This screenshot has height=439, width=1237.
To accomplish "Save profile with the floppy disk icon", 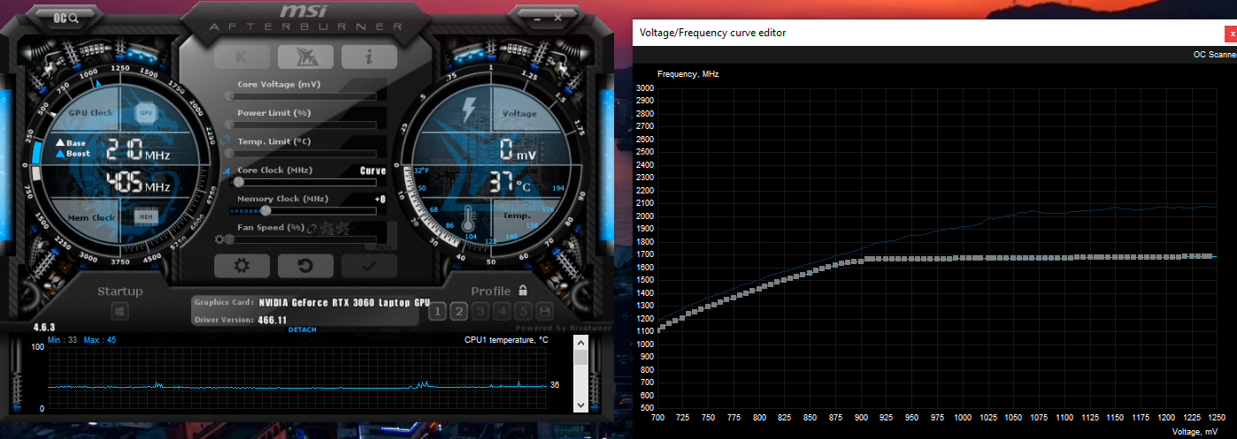I will [545, 311].
